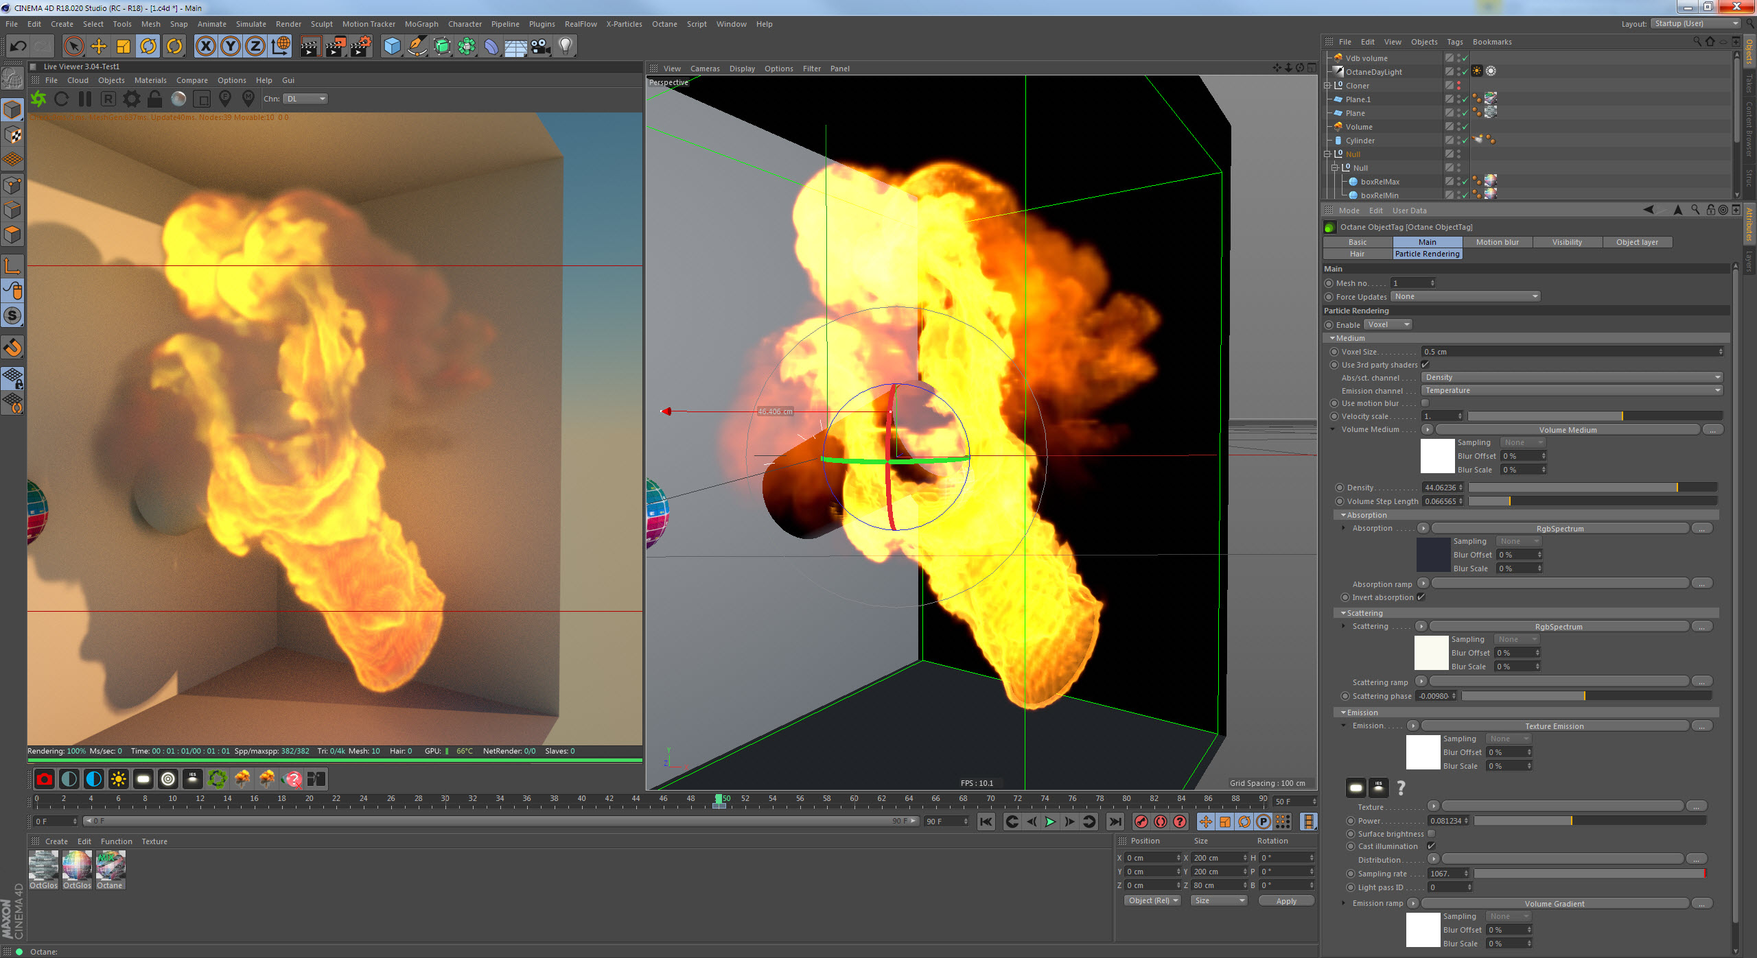1757x958 pixels.
Task: Click the Cube primitive icon
Action: coord(392,46)
